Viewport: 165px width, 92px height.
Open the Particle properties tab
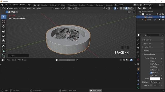138,77
